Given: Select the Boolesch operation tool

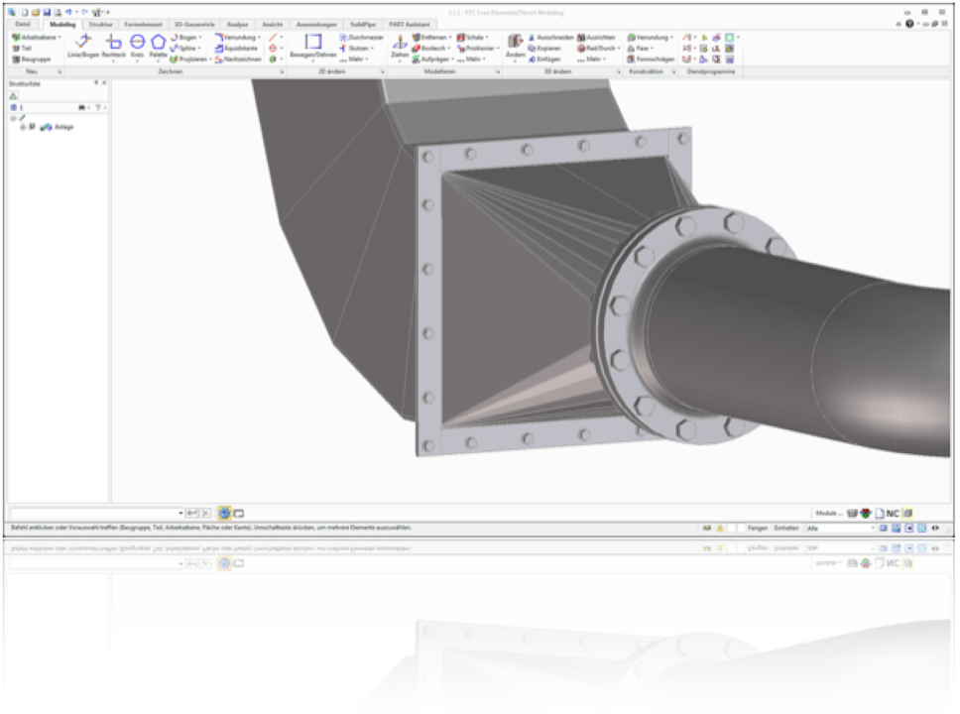Looking at the screenshot, I should [431, 49].
